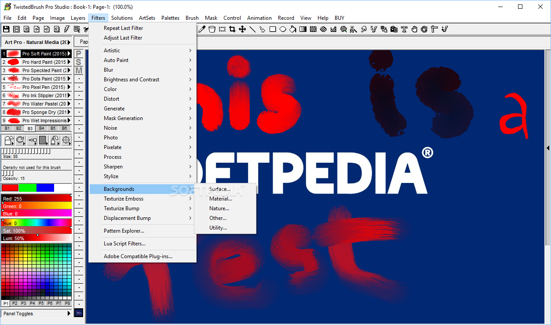
Task: Select the Crop tool
Action: click(x=232, y=29)
